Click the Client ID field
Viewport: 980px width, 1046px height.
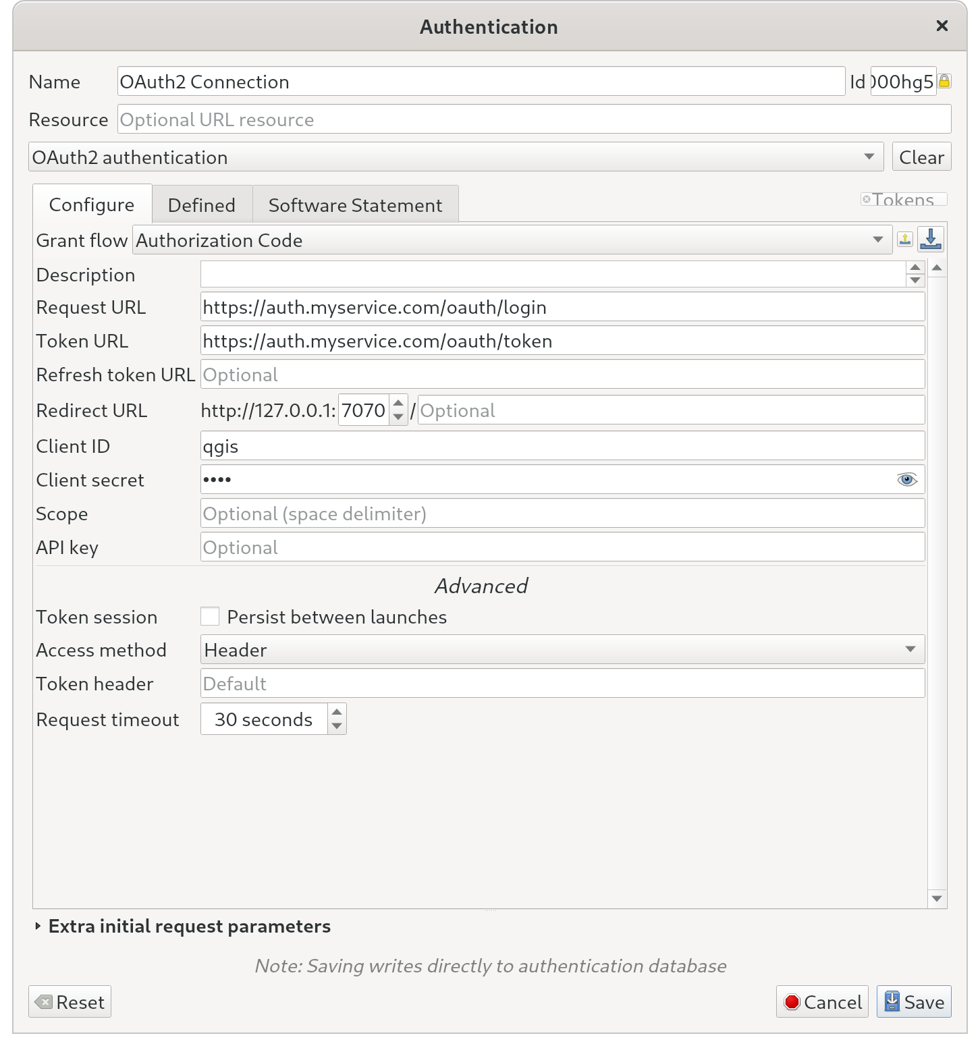tap(563, 446)
